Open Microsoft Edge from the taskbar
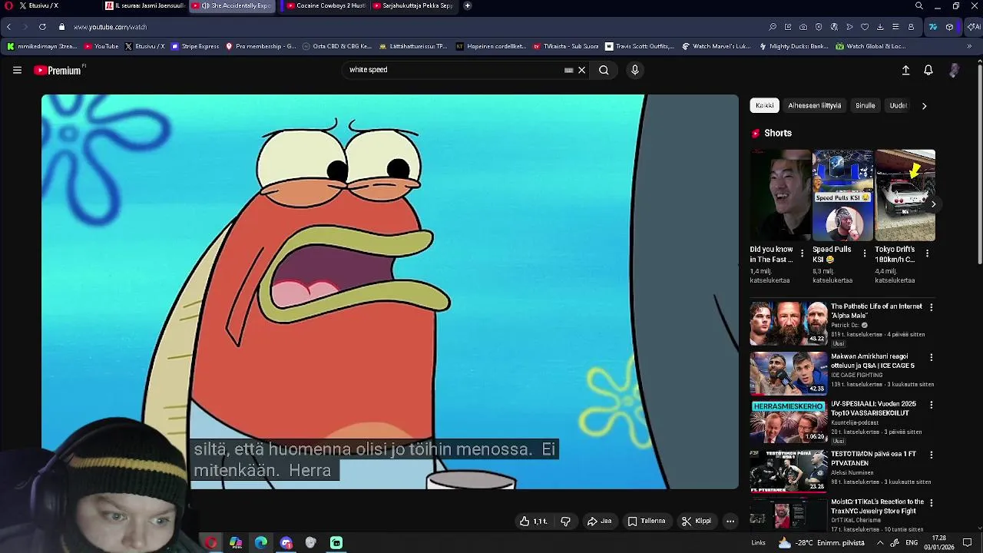This screenshot has height=553, width=983. [x=261, y=543]
